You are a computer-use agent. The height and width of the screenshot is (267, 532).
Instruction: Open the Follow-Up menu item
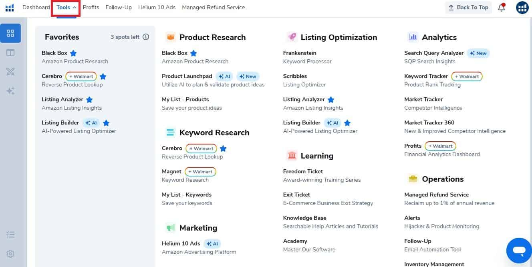(119, 7)
